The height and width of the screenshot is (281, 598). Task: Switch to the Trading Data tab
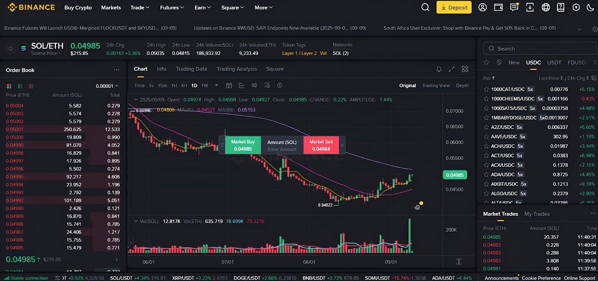191,69
